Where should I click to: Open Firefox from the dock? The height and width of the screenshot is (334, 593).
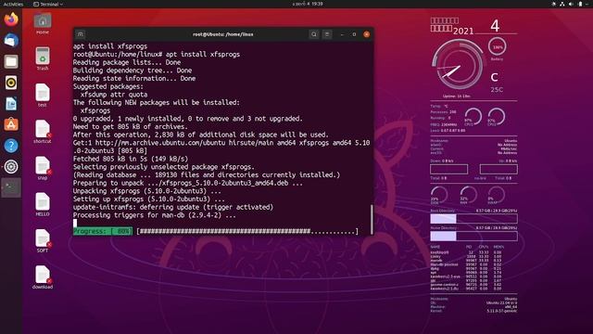click(11, 19)
